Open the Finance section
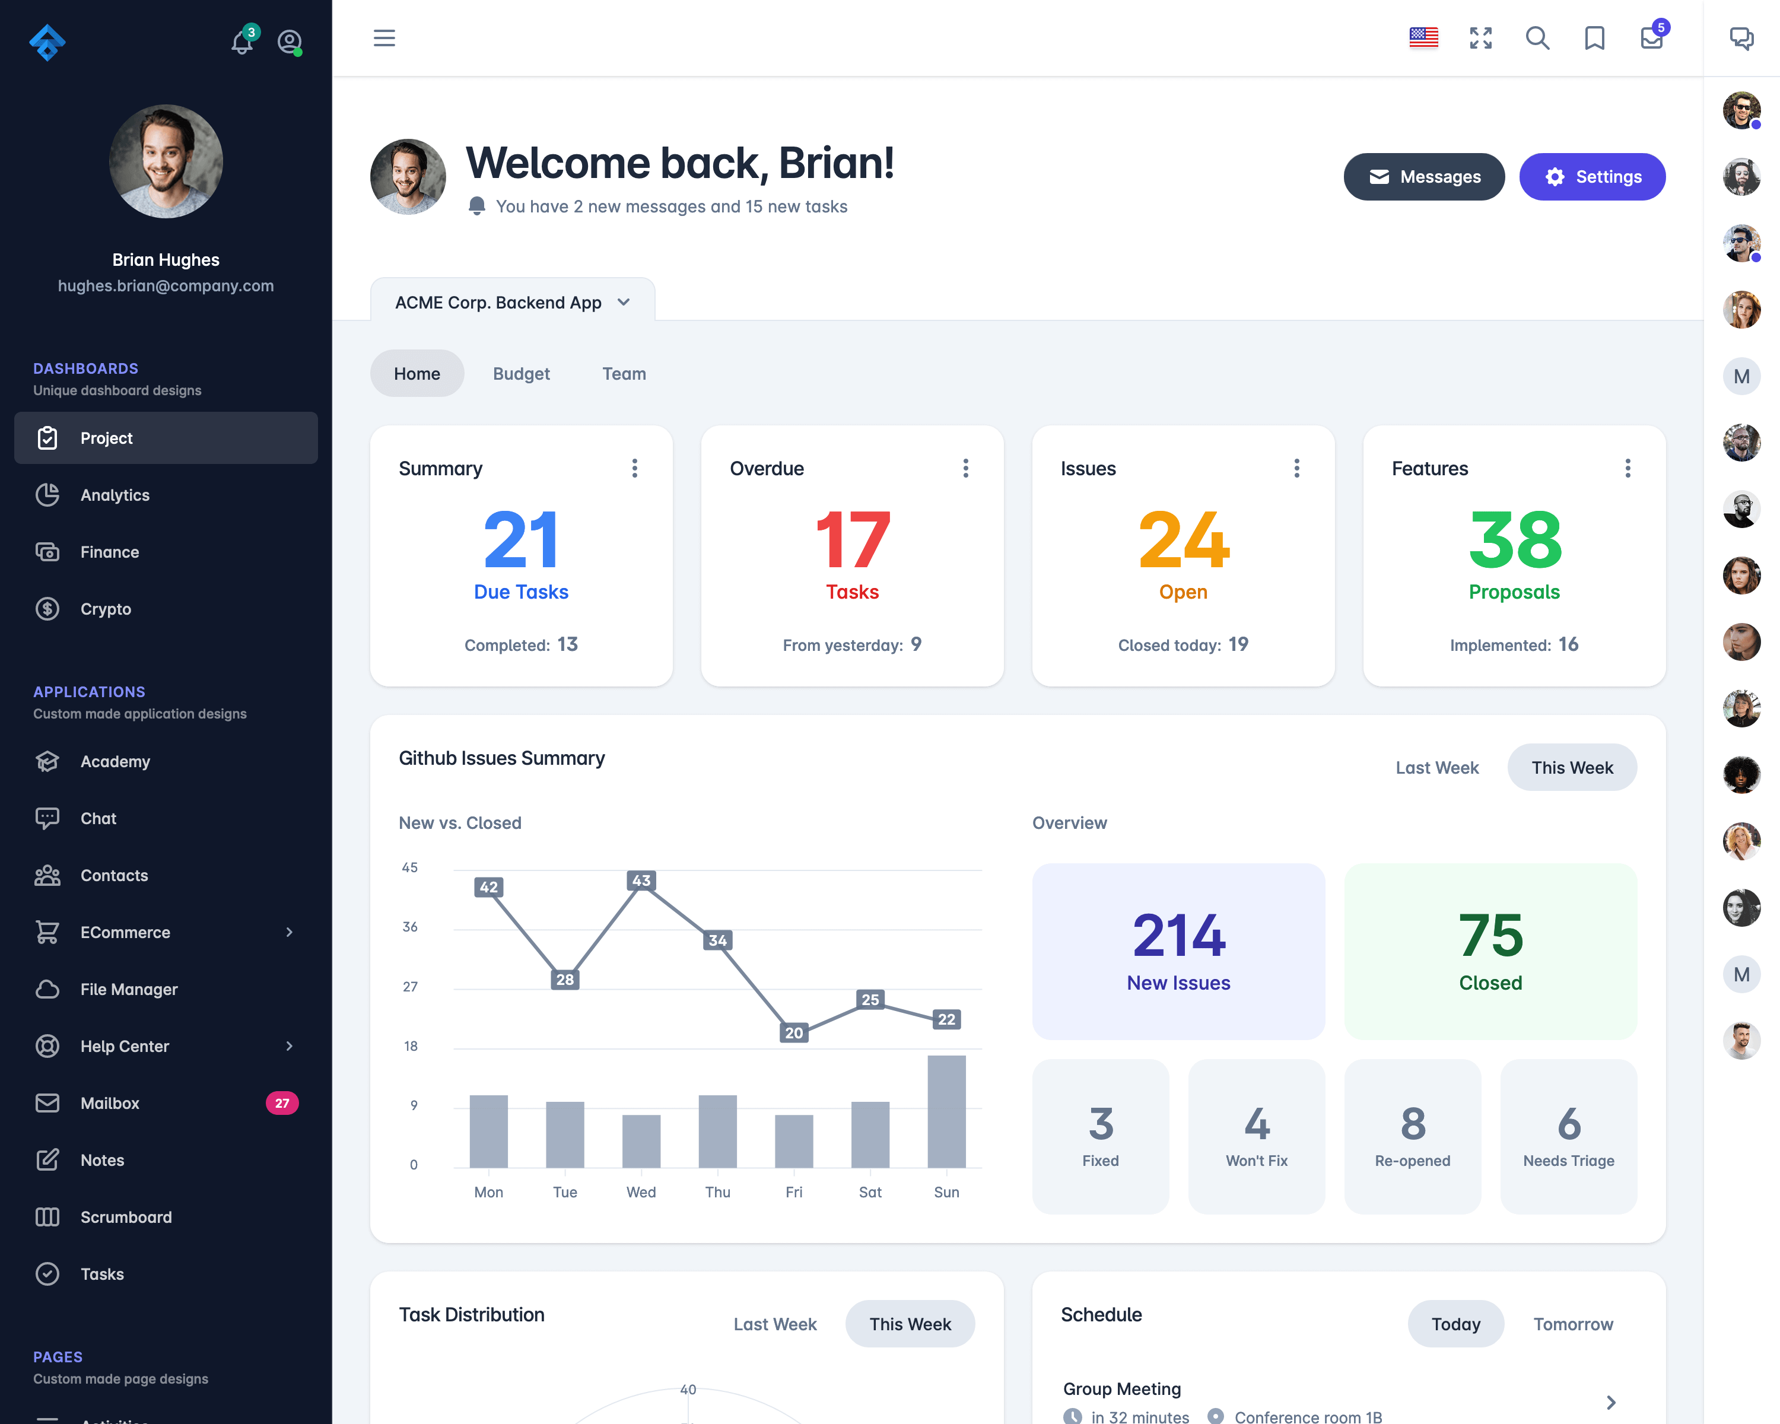Viewport: 1780px width, 1424px height. point(110,551)
